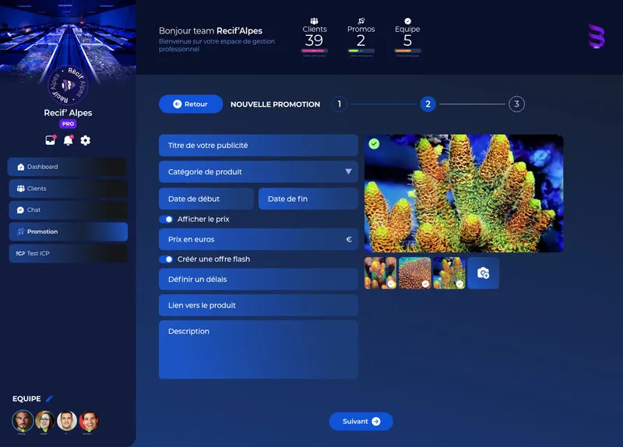Image resolution: width=623 pixels, height=447 pixels.
Task: Toggle the 'Créer une offre flash' switch
Action: (x=166, y=259)
